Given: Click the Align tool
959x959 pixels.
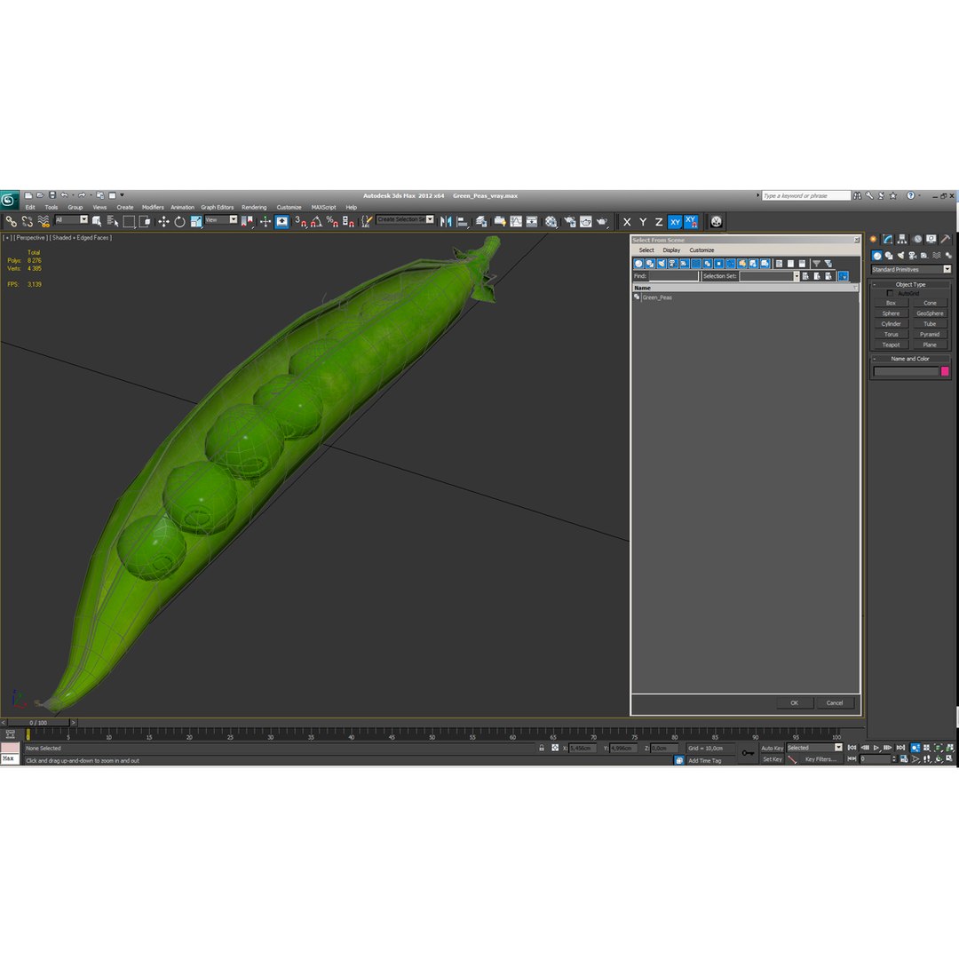Looking at the screenshot, I should pyautogui.click(x=463, y=221).
